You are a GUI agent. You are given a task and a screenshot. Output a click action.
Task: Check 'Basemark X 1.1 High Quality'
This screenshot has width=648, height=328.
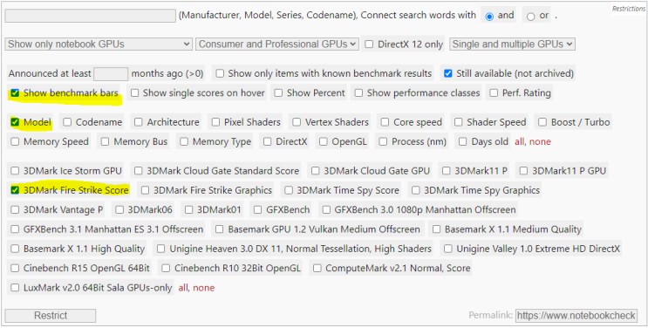[x=15, y=249]
